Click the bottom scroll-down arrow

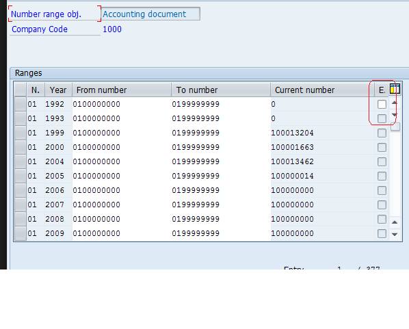(x=395, y=235)
